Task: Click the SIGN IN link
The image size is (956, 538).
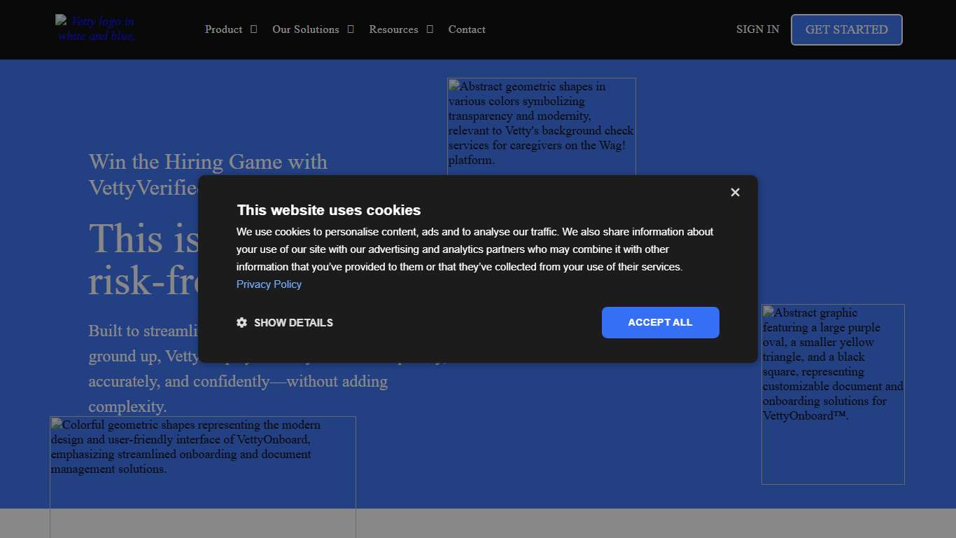Action: pyautogui.click(x=757, y=29)
